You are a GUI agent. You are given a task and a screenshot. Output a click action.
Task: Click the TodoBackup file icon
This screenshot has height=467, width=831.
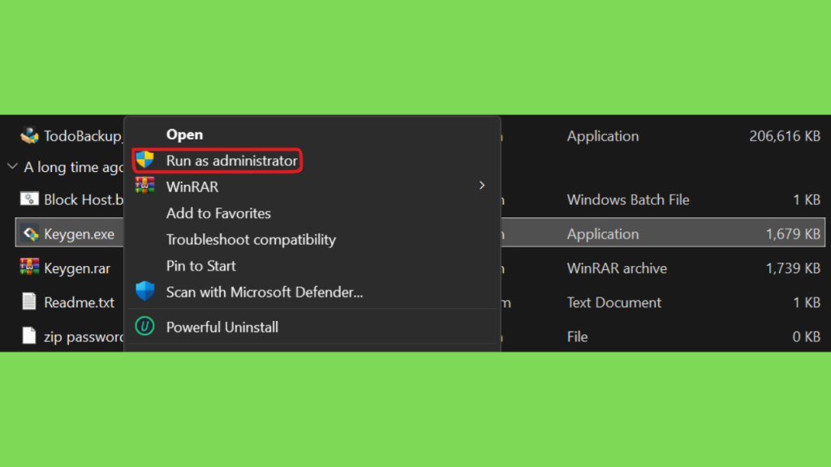tap(30, 135)
